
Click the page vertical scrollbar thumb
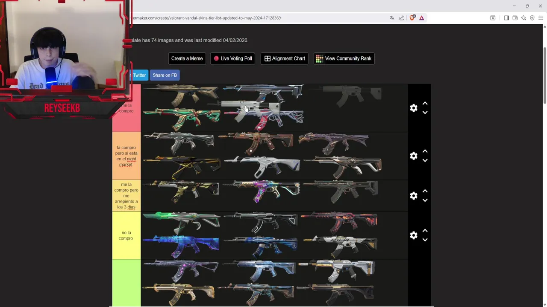544,75
